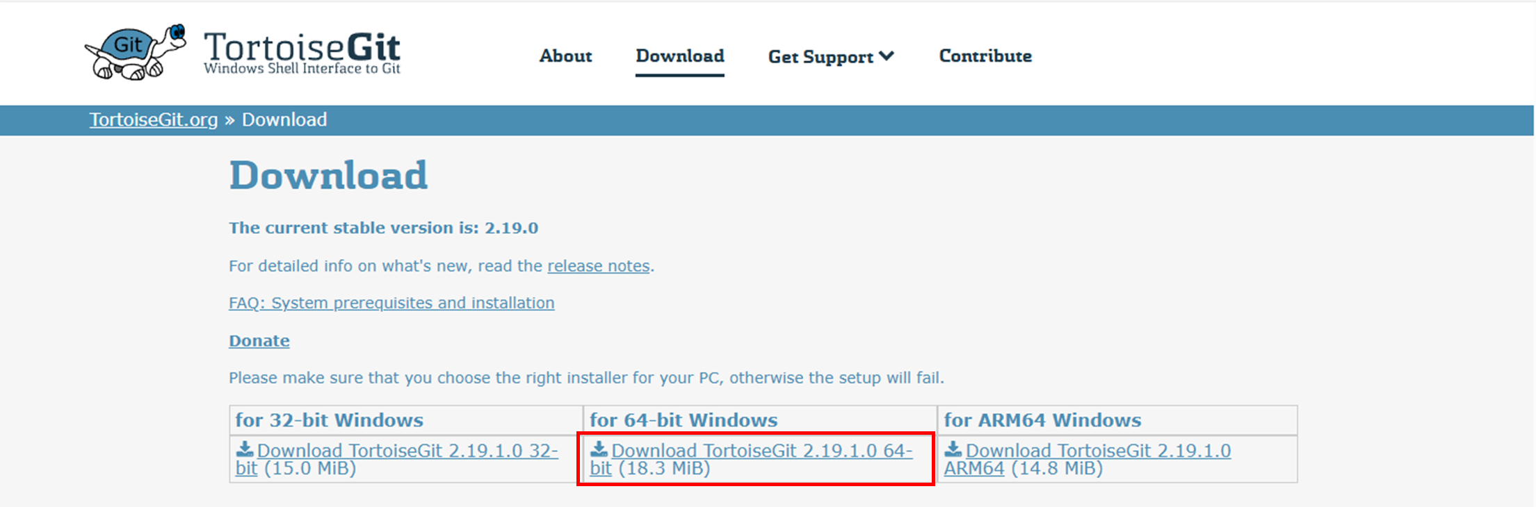Screen dimensions: 1536x507
Task: Open the About menu item
Action: click(565, 56)
